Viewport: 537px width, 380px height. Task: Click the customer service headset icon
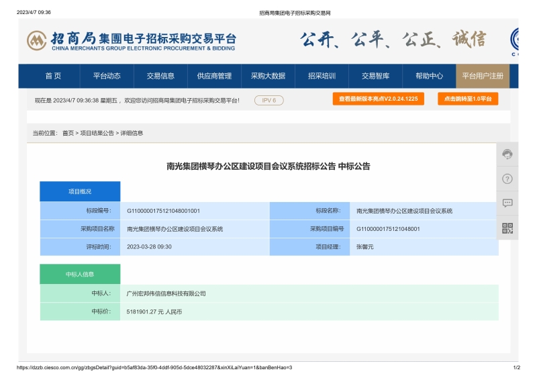[x=507, y=154]
